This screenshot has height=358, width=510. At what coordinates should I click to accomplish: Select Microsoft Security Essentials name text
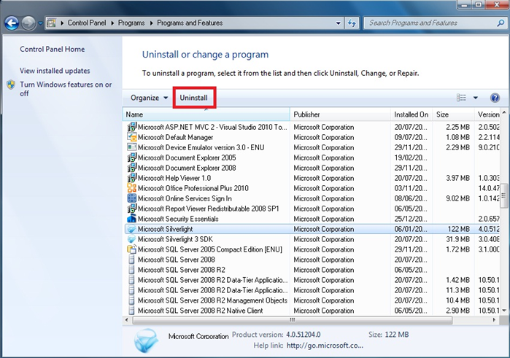pos(178,219)
